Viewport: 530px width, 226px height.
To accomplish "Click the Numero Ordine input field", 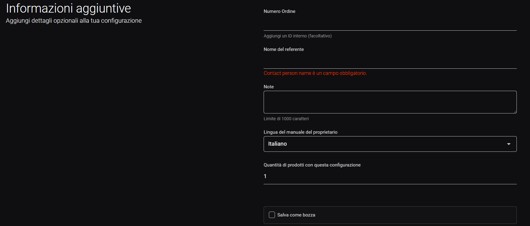I will 390,23.
